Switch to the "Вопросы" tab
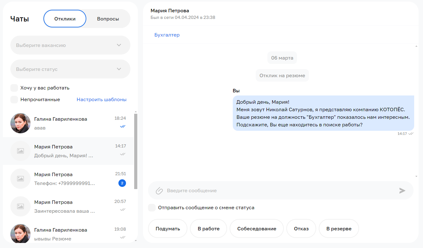423x248 pixels. point(108,19)
